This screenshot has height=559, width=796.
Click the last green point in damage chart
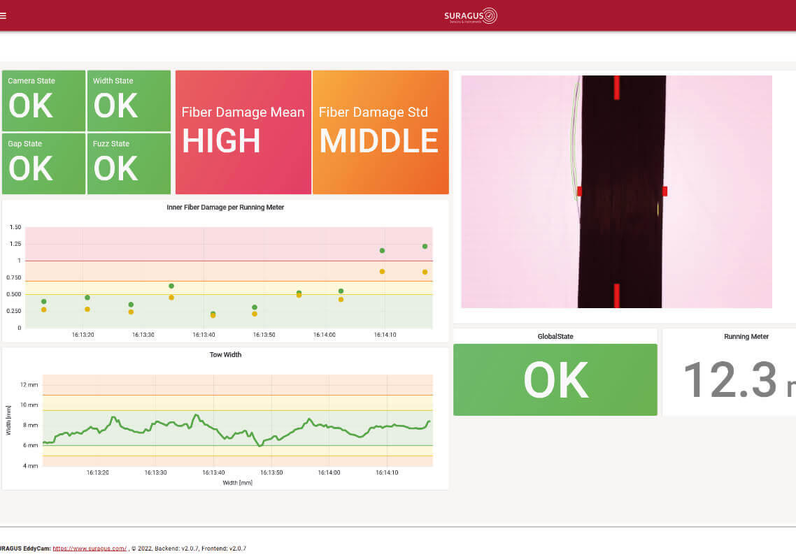pos(425,246)
